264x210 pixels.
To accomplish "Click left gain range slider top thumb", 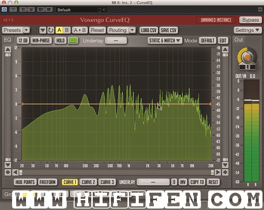I will pos(8,55).
